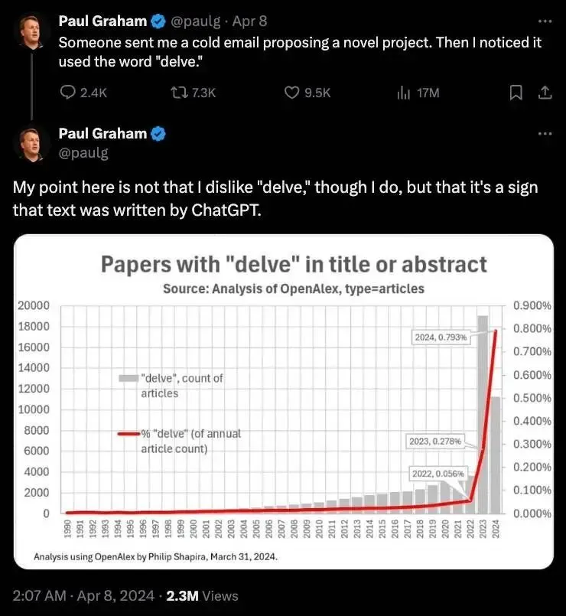This screenshot has width=566, height=616.
Task: Click the verified badge beside the first Paul Graham name
Action: point(158,21)
